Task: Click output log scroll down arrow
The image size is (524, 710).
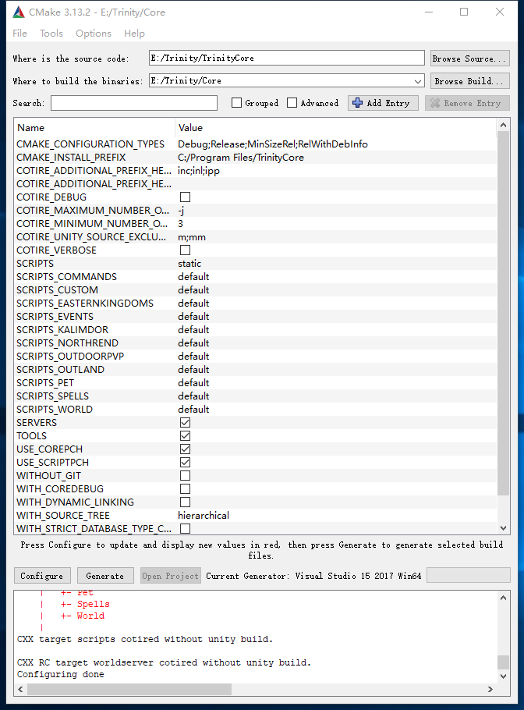Action: click(x=503, y=676)
